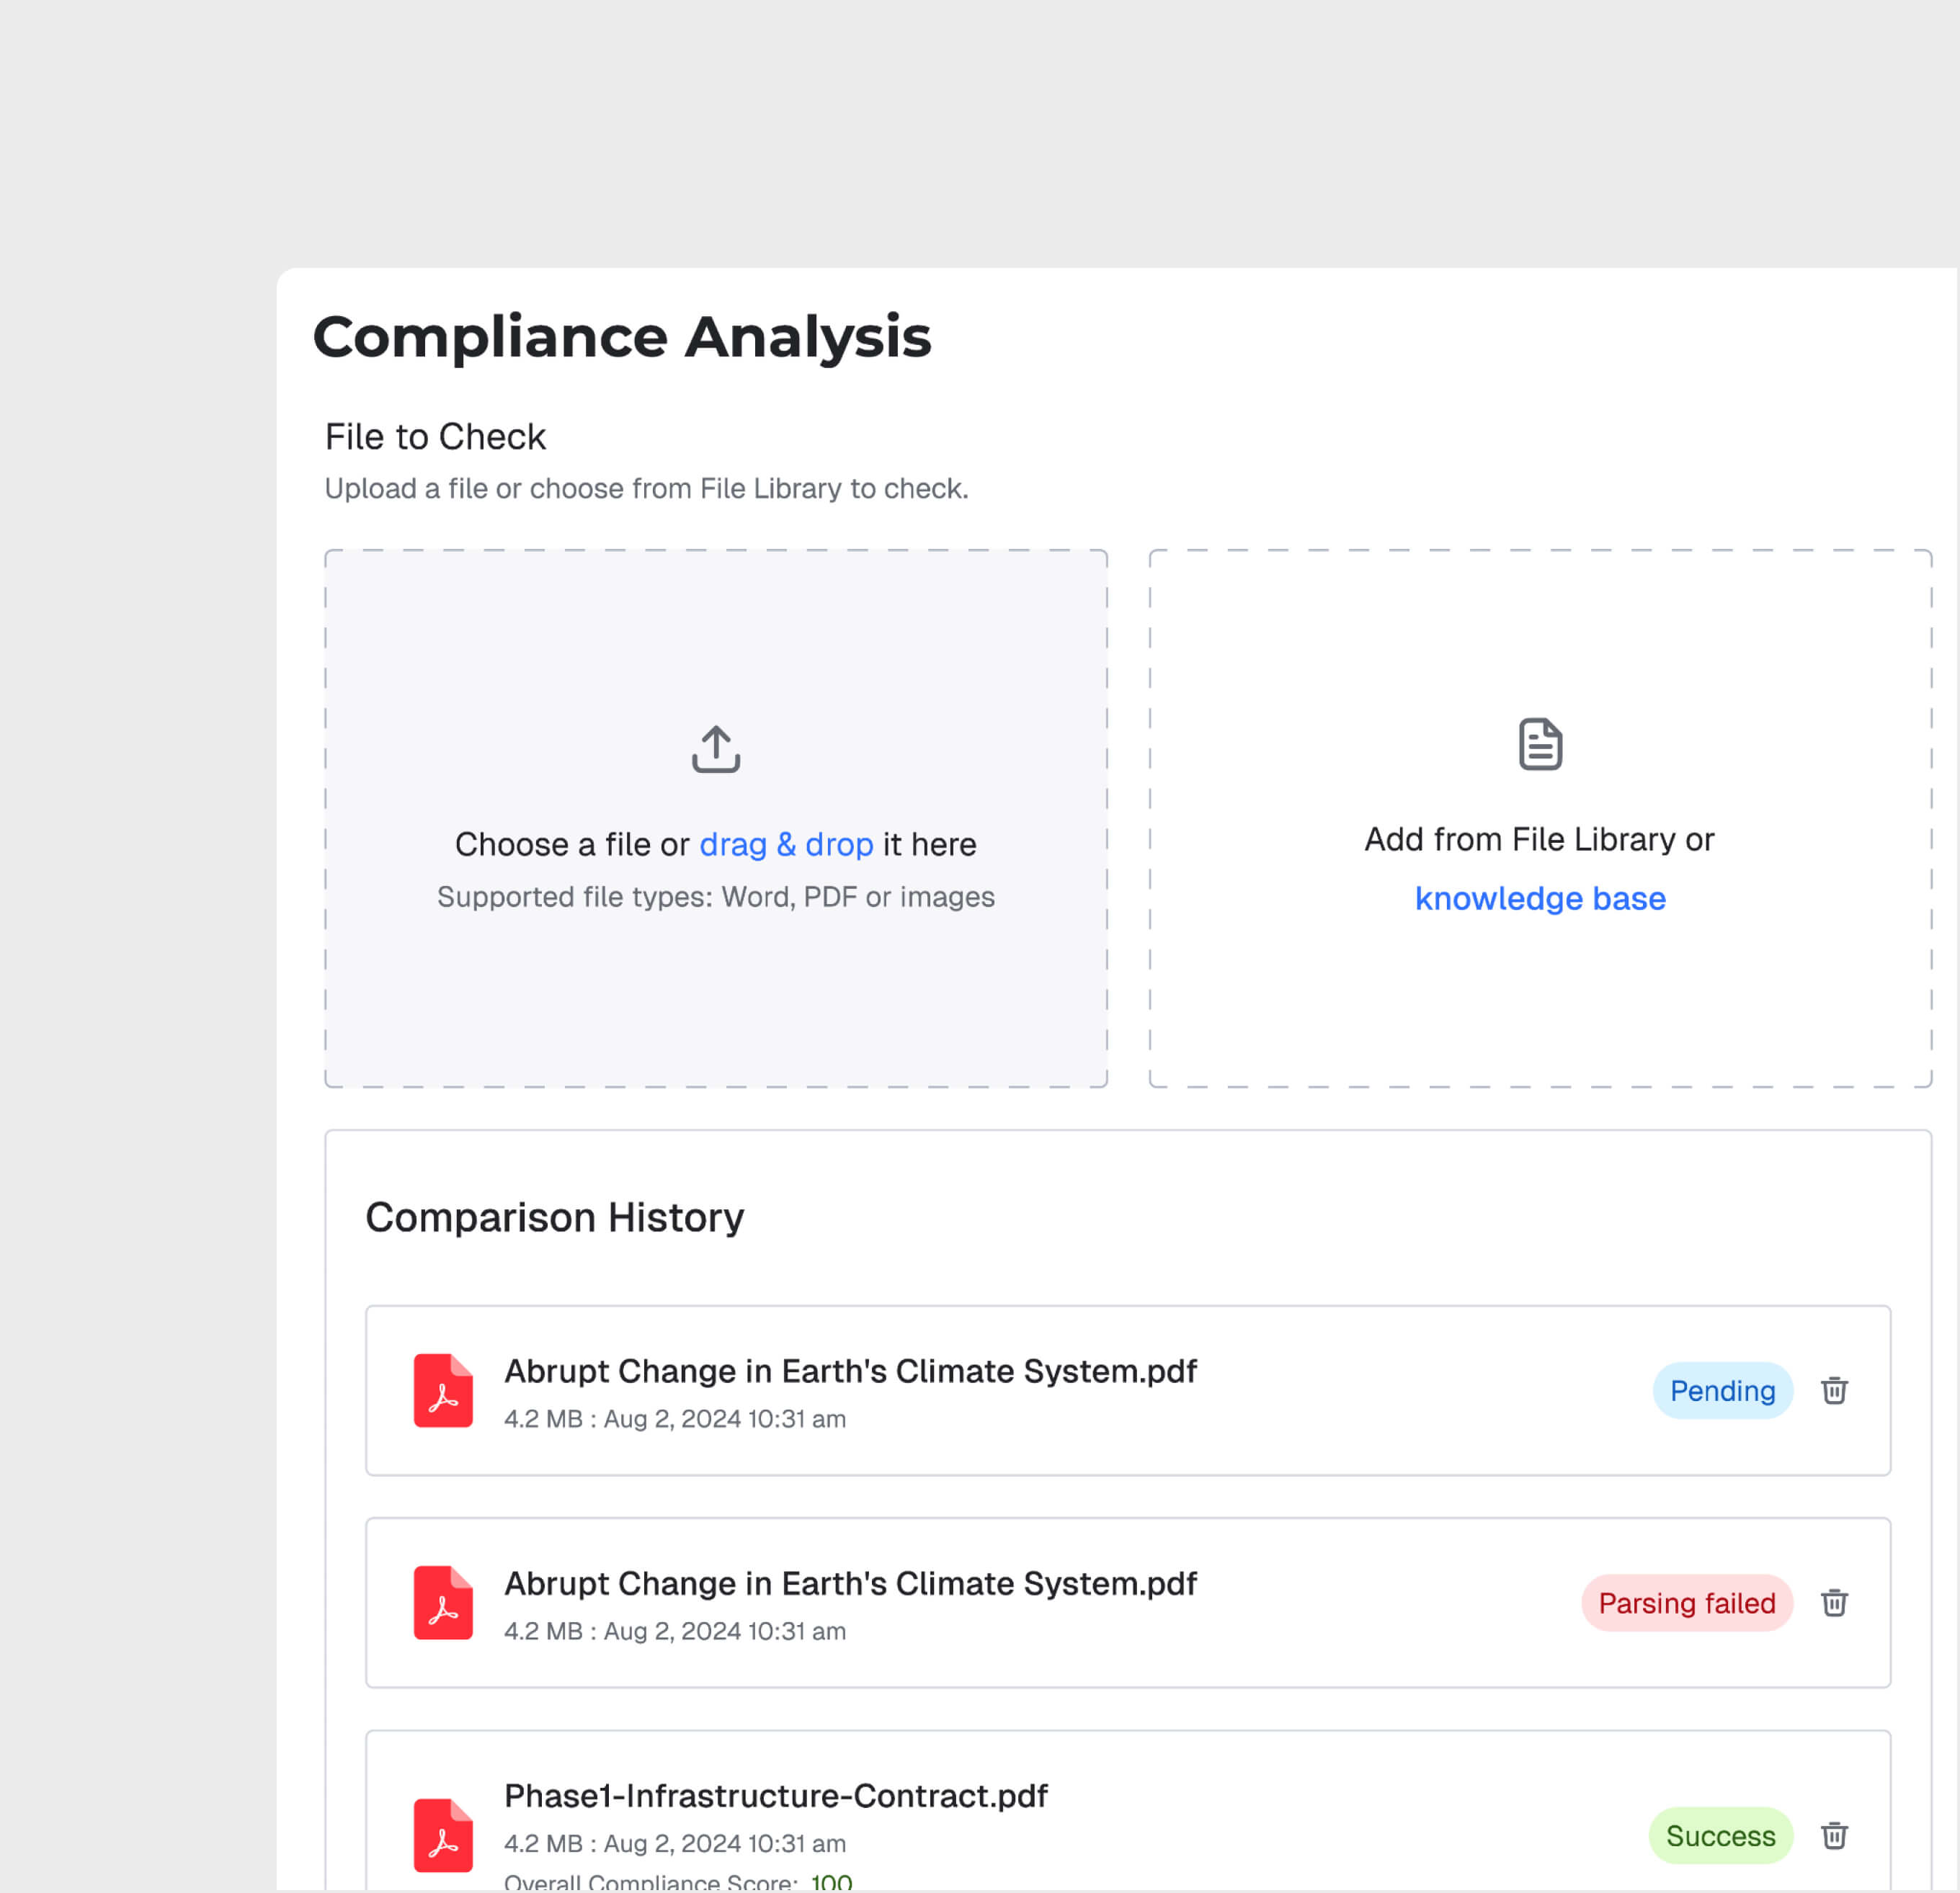Open the knowledge base link
Image resolution: width=1960 pixels, height=1893 pixels.
point(1539,898)
